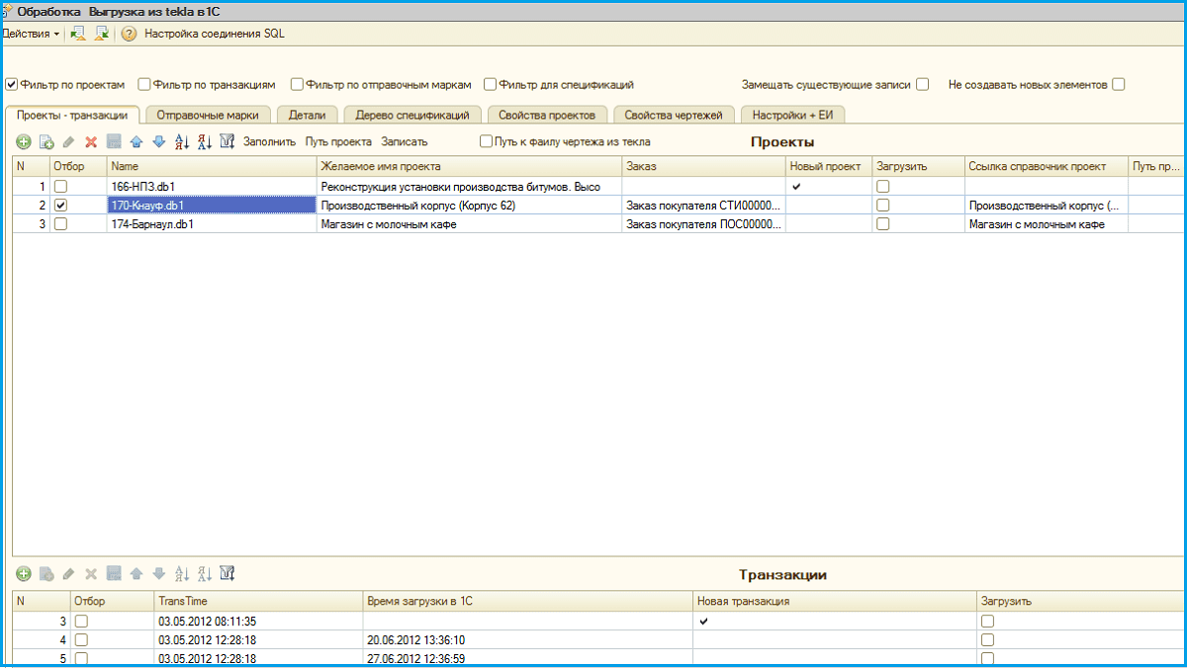The width and height of the screenshot is (1187, 668).
Task: Click the blue move-up arrow in Проекты toolbar
Action: click(x=137, y=142)
